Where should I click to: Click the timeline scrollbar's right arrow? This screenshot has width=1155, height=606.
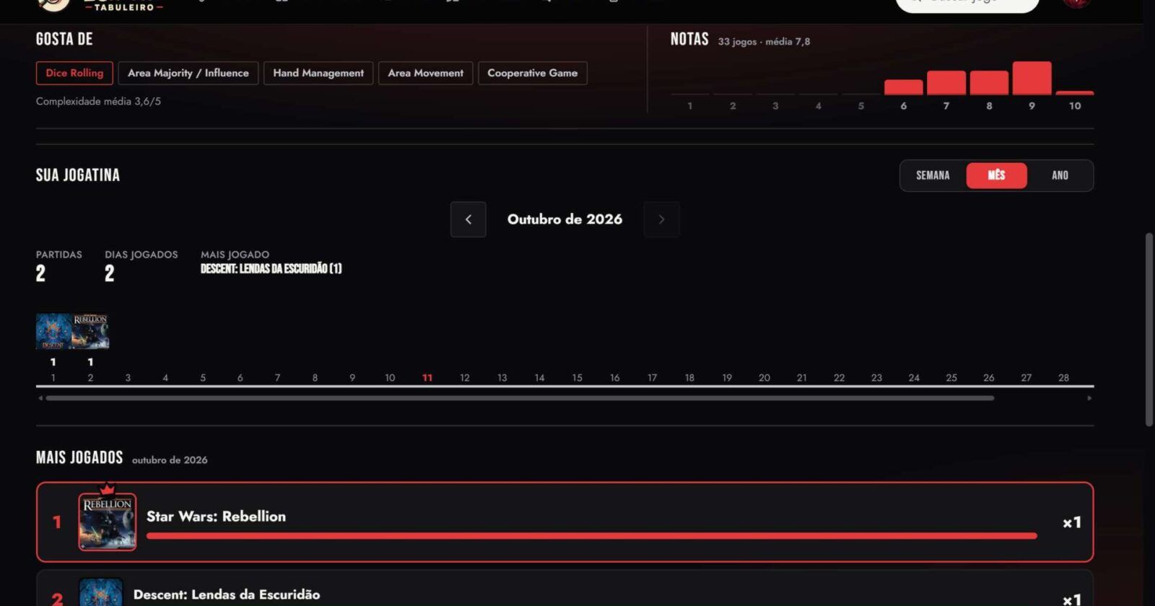pyautogui.click(x=1089, y=398)
